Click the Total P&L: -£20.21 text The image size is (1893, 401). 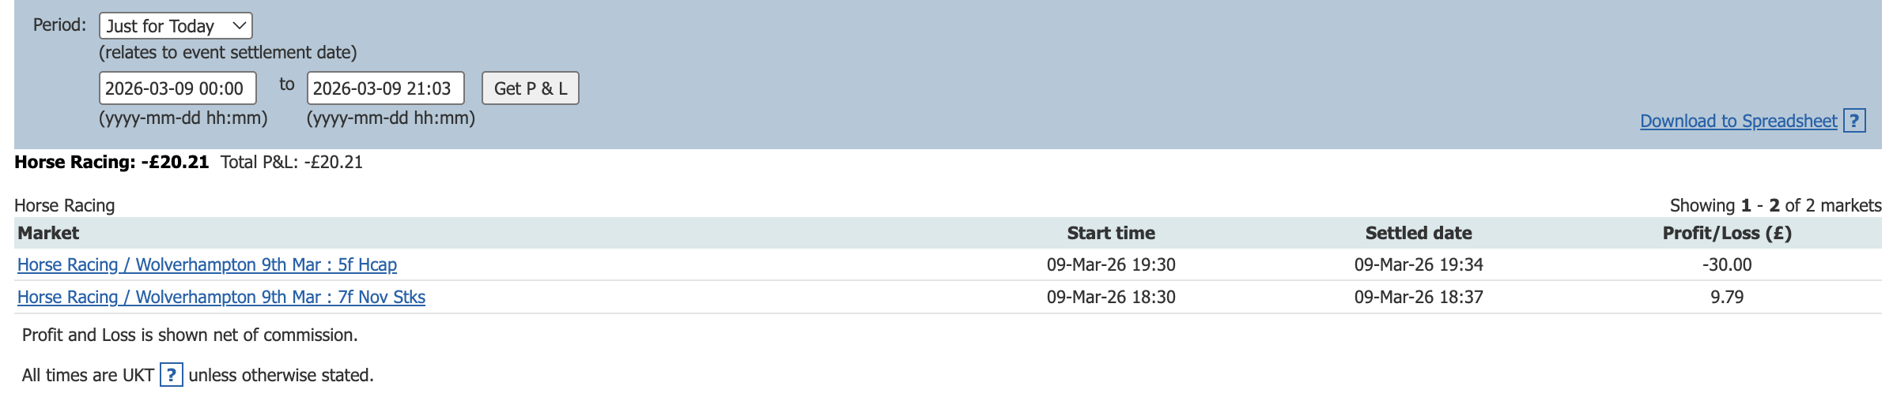coord(291,162)
